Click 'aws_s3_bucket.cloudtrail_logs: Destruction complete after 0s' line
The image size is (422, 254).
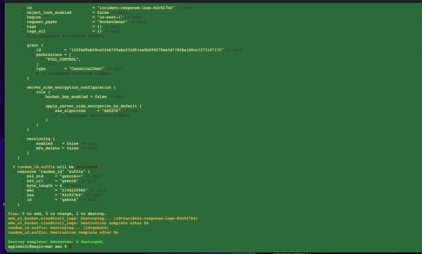pyautogui.click(x=78, y=223)
